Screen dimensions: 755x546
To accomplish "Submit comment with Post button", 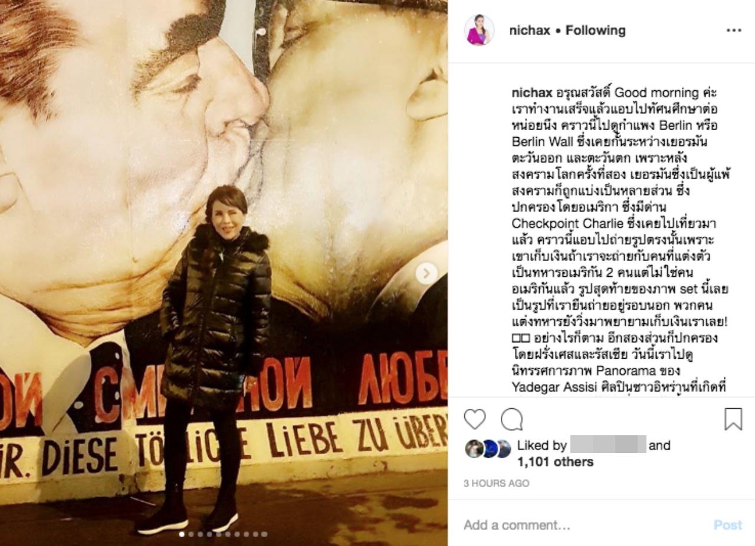I will (728, 525).
